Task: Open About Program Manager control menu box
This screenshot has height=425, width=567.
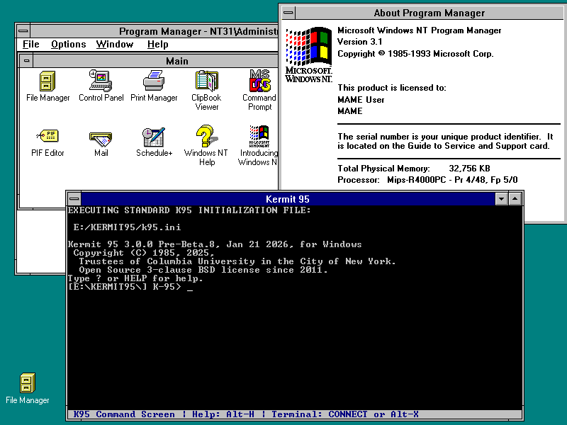Action: 287,13
